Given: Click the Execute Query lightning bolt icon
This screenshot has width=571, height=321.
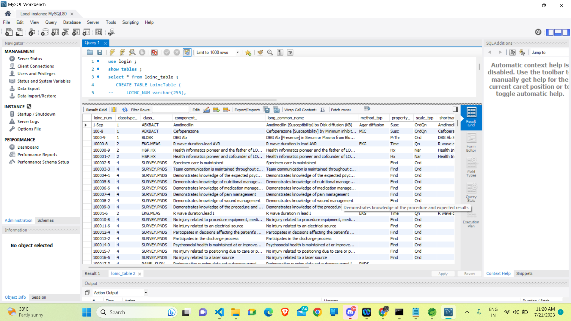Looking at the screenshot, I should coord(112,53).
